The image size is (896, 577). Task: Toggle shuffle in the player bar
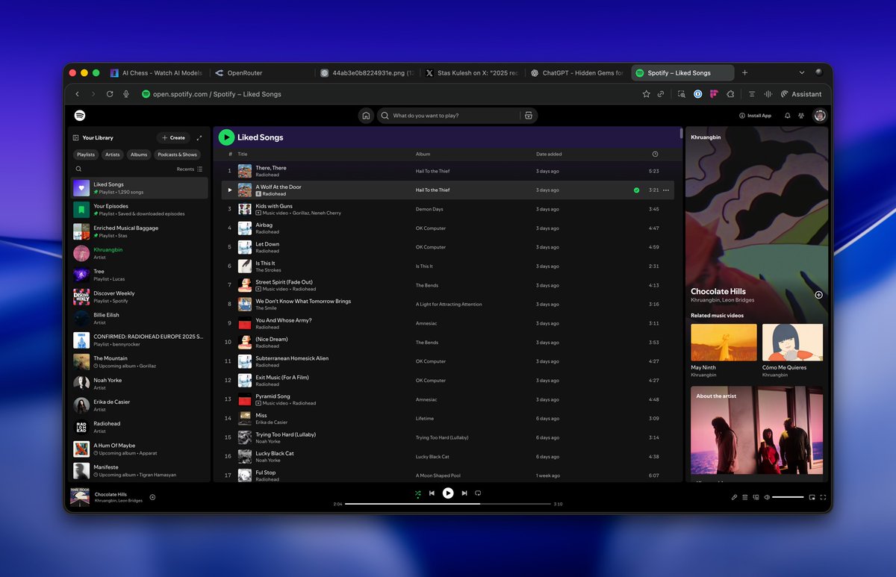pos(418,493)
